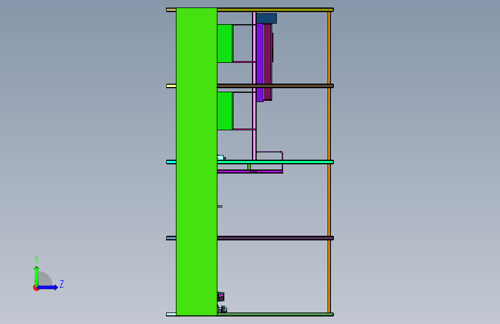Select the steel-blue left end of the fourth shelf
This screenshot has width=500, height=324.
(171, 238)
